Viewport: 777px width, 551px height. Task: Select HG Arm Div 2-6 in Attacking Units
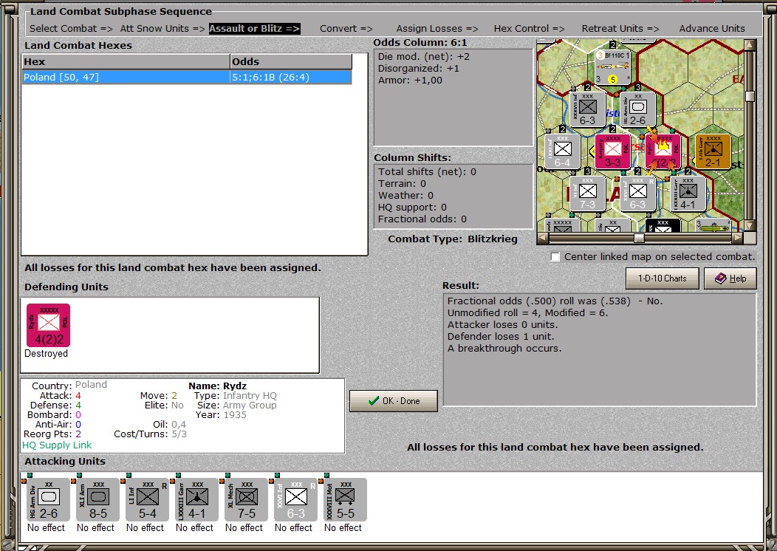tap(48, 499)
